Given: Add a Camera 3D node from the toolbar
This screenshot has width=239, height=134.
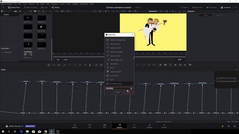Looking at the screenshot, I should click(x=180, y=65).
